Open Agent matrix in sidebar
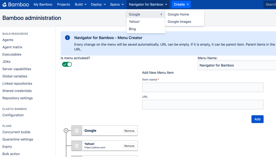 tap(12, 47)
